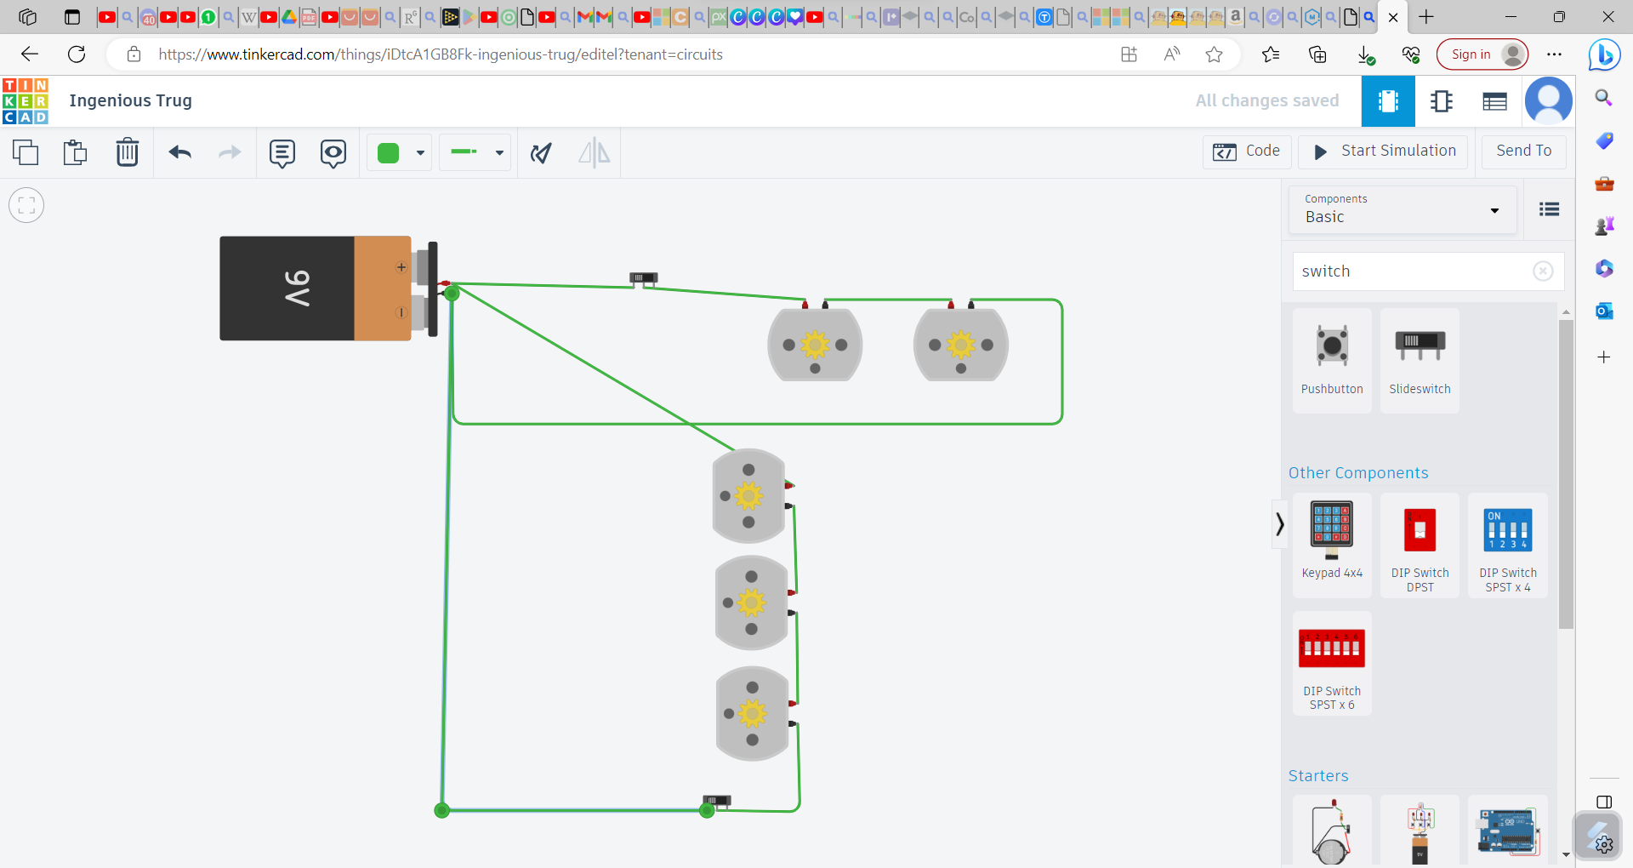
Task: Open the Components Basic dropdown
Action: point(1403,209)
